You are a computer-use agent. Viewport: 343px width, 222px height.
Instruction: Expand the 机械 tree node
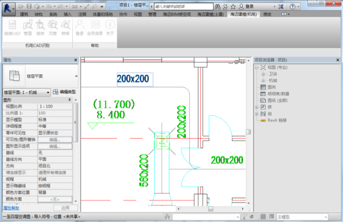pos(263,81)
